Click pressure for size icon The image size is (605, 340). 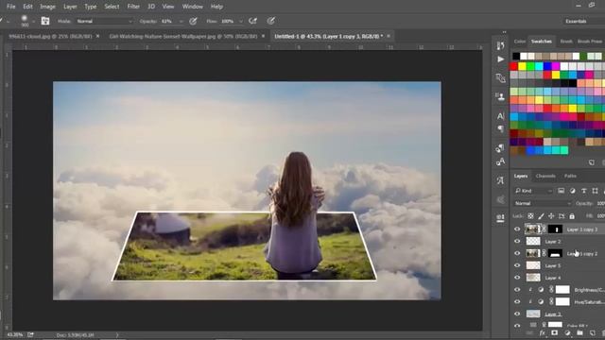271,21
